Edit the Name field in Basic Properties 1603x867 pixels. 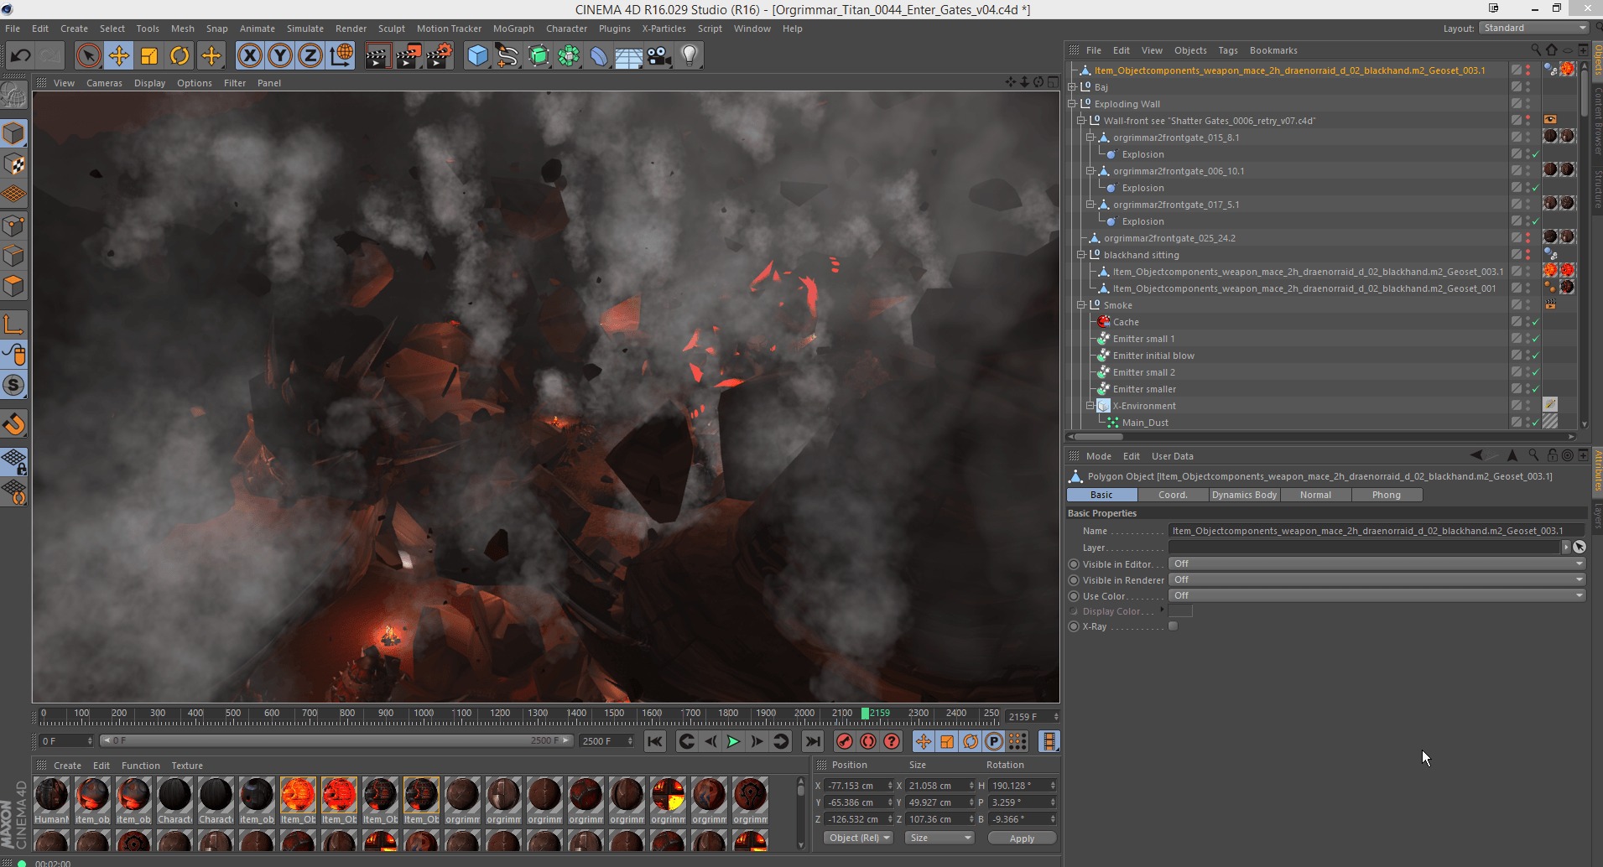pos(1377,531)
